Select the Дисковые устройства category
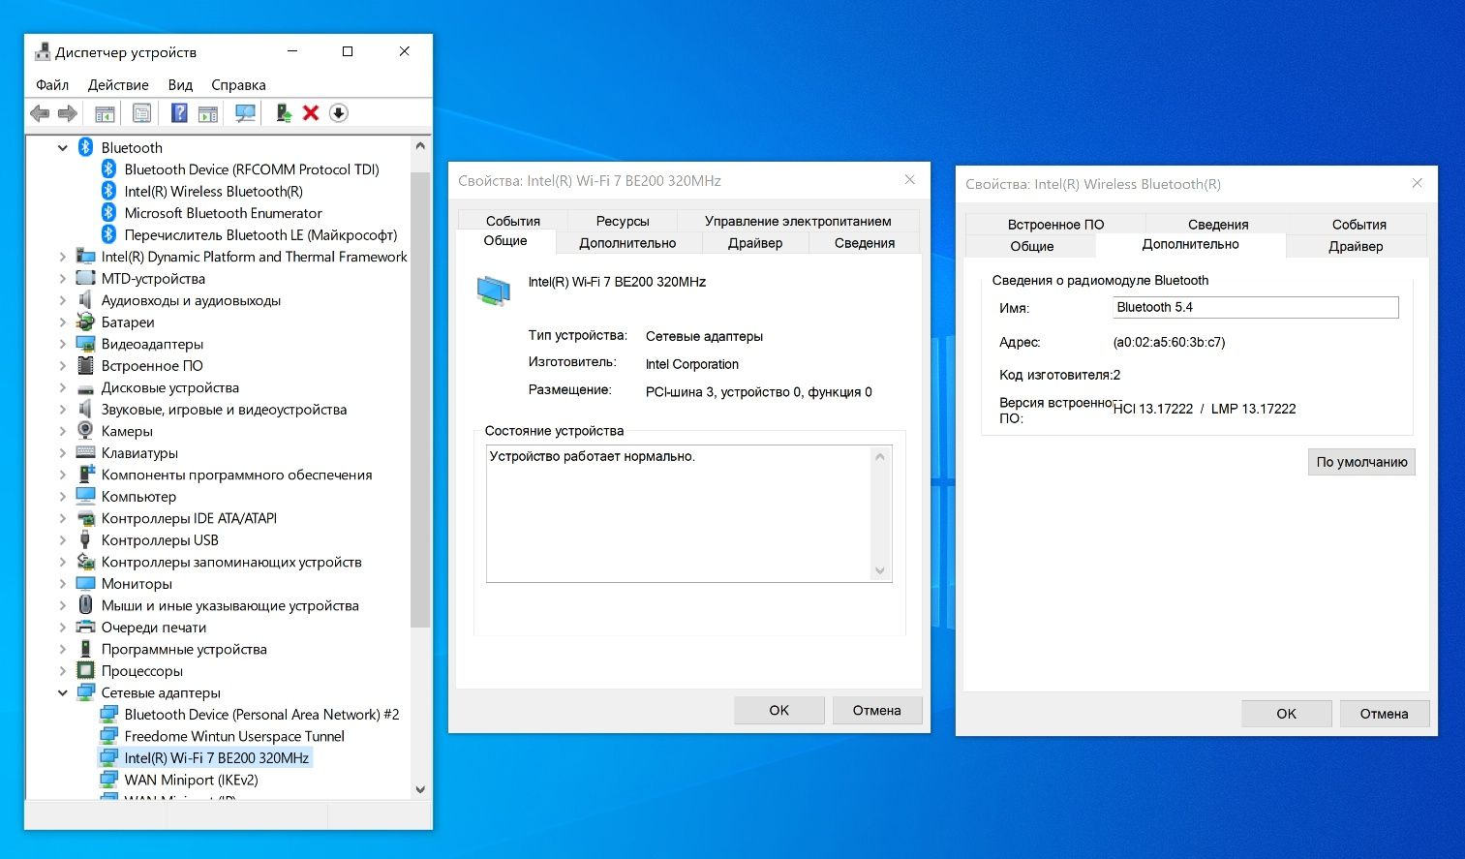This screenshot has width=1465, height=859. click(x=170, y=388)
